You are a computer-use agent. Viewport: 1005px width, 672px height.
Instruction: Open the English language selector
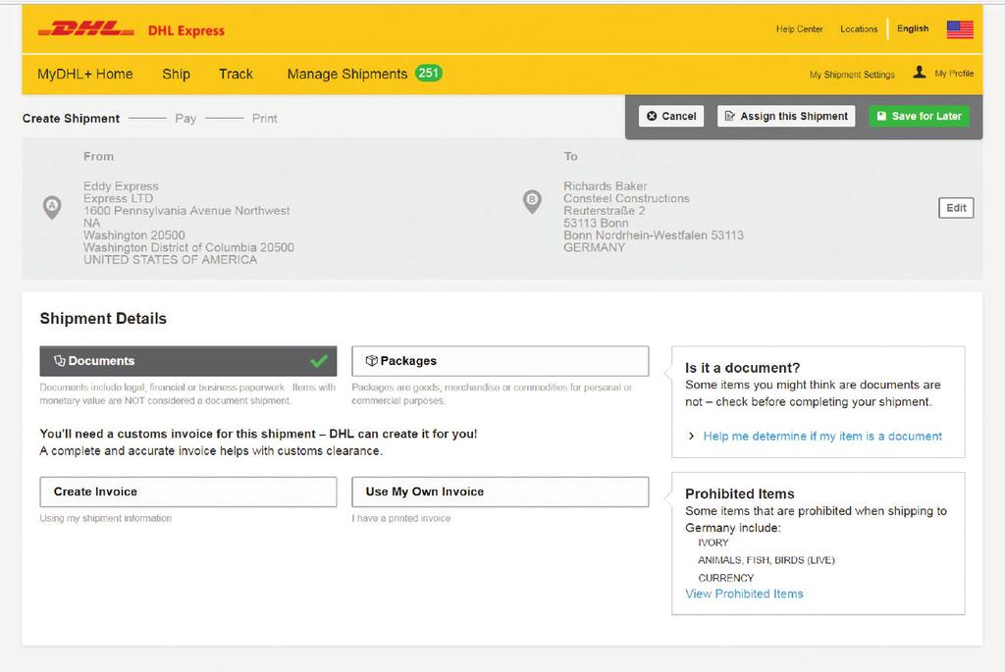tap(913, 28)
